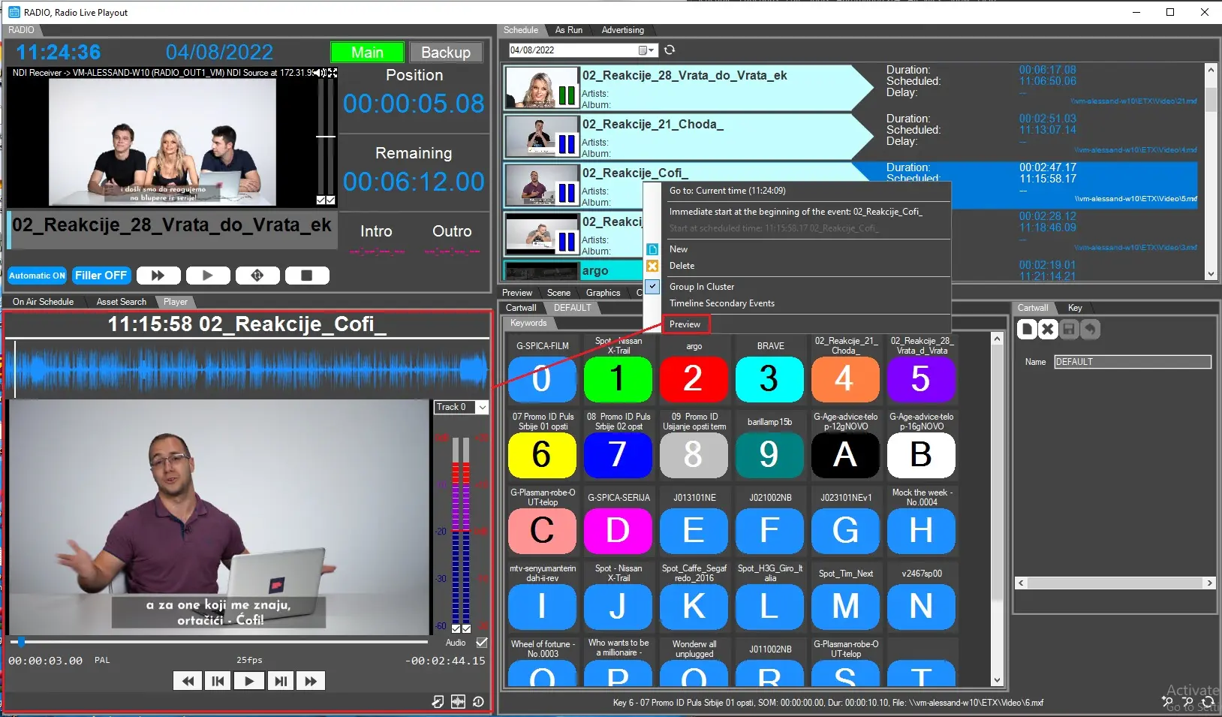Click the new cartwall page icon
This screenshot has width=1222, height=717.
click(x=1026, y=329)
